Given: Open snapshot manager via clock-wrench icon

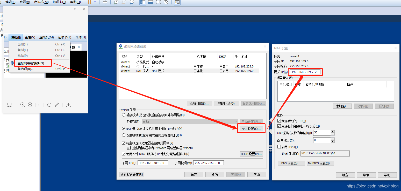Looking at the screenshot, I should tap(132, 2).
